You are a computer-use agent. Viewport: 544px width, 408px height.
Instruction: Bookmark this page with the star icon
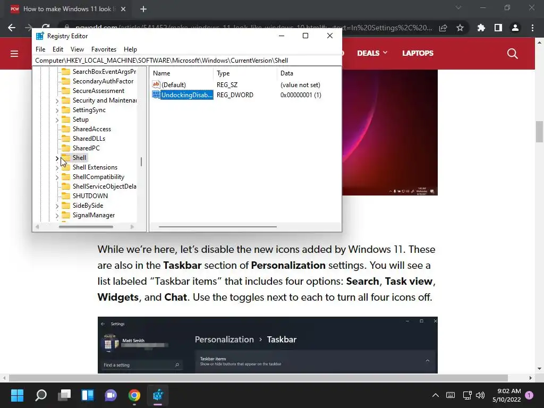[x=460, y=28]
